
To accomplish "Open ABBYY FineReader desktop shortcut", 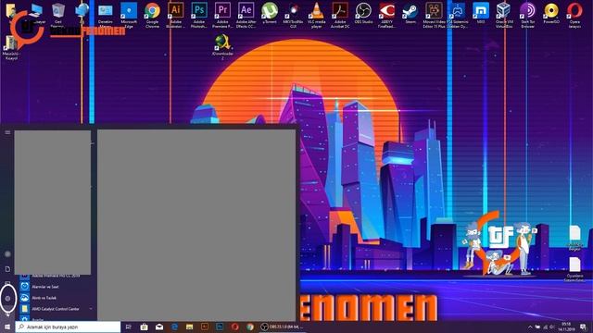I will tap(387, 15).
